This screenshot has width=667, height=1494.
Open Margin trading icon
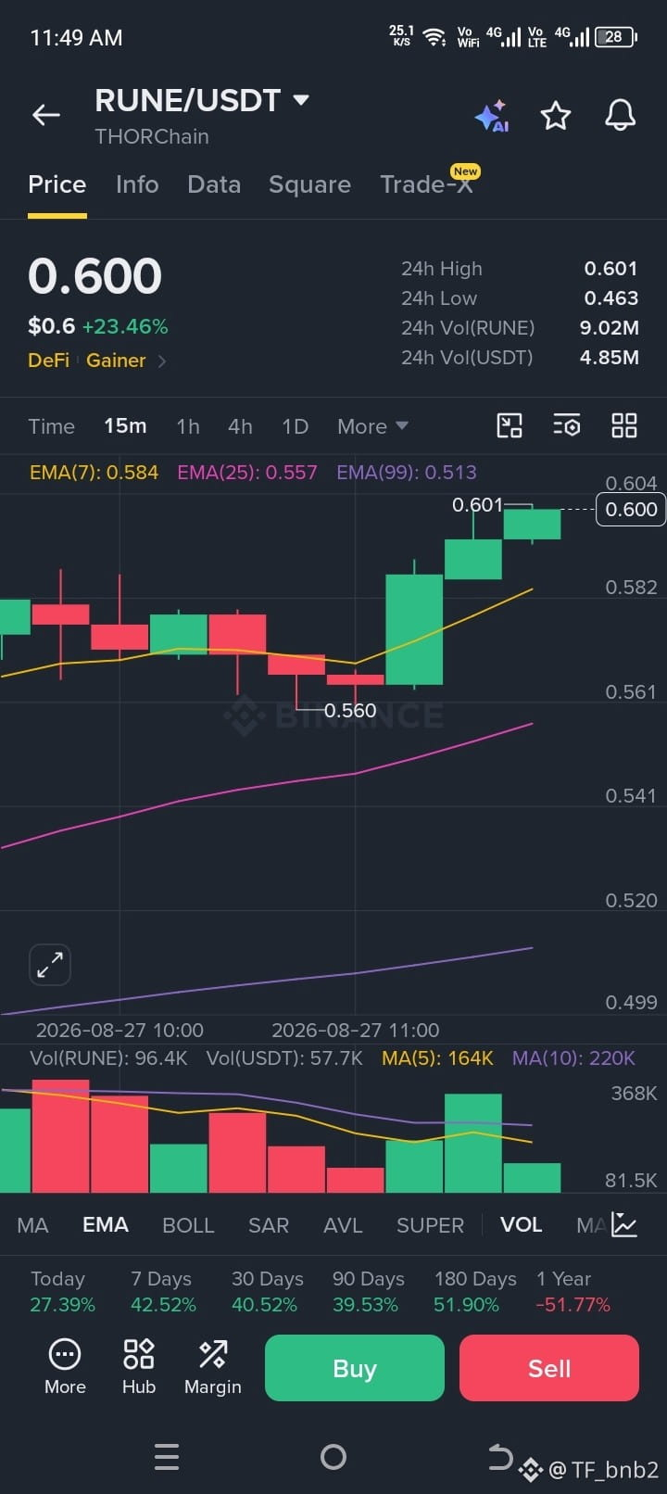[x=213, y=1367]
